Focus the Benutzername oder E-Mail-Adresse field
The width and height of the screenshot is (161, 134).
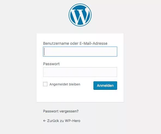80,52
